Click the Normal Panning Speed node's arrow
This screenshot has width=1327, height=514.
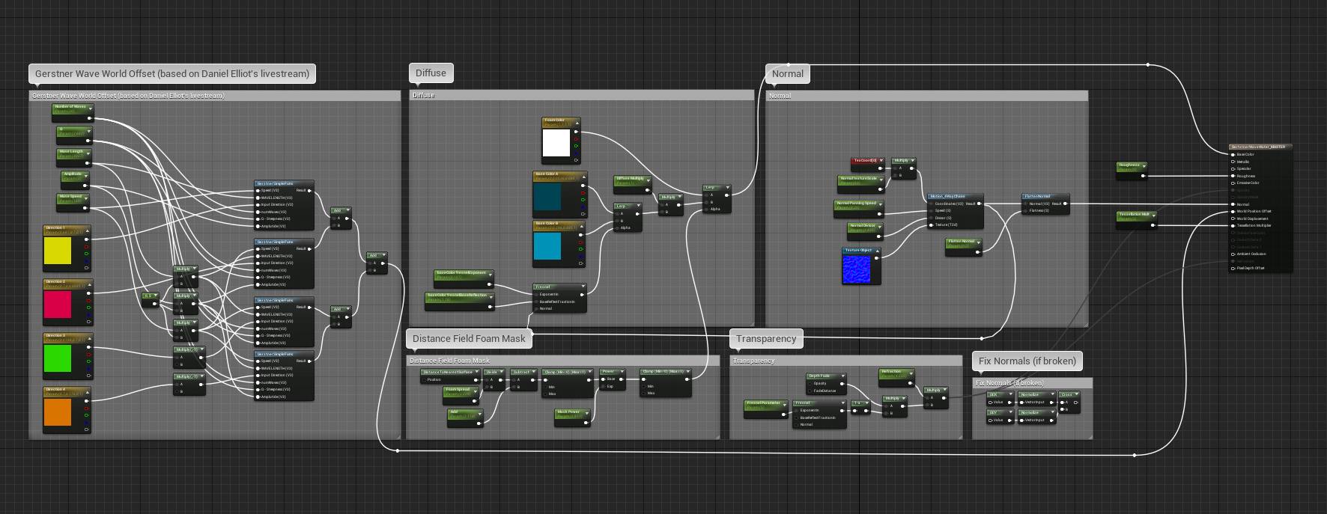point(881,204)
